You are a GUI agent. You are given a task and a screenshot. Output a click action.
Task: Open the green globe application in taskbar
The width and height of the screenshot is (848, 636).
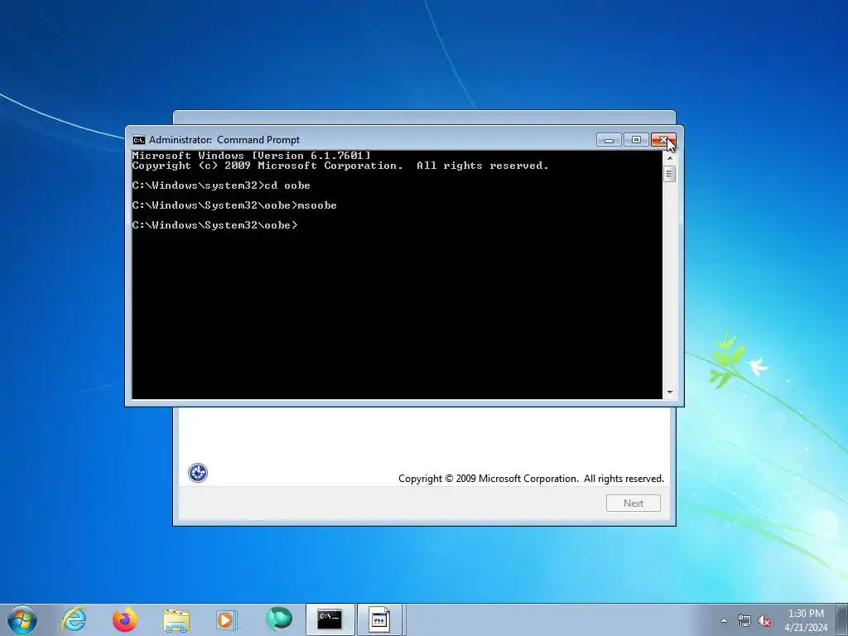[x=278, y=619]
